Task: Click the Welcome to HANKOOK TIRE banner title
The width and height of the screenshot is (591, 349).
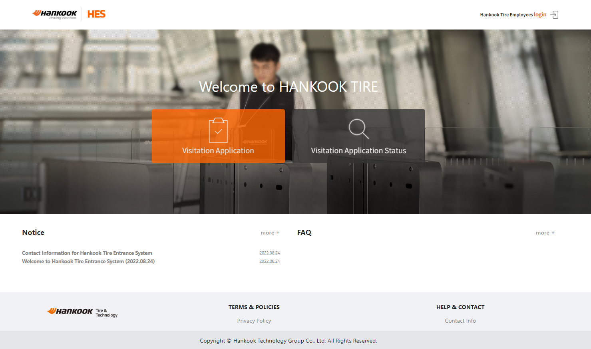Action: point(289,87)
